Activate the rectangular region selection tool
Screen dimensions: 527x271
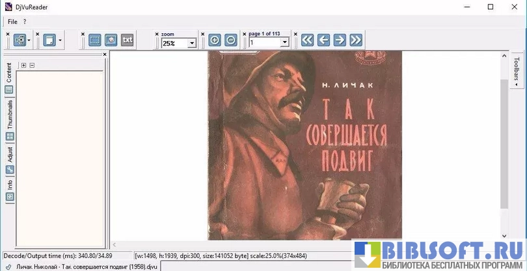(95, 40)
